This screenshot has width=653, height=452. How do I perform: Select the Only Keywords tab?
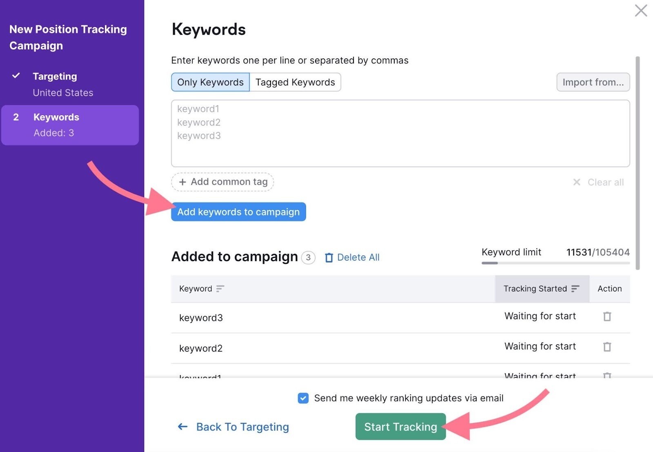pos(210,82)
